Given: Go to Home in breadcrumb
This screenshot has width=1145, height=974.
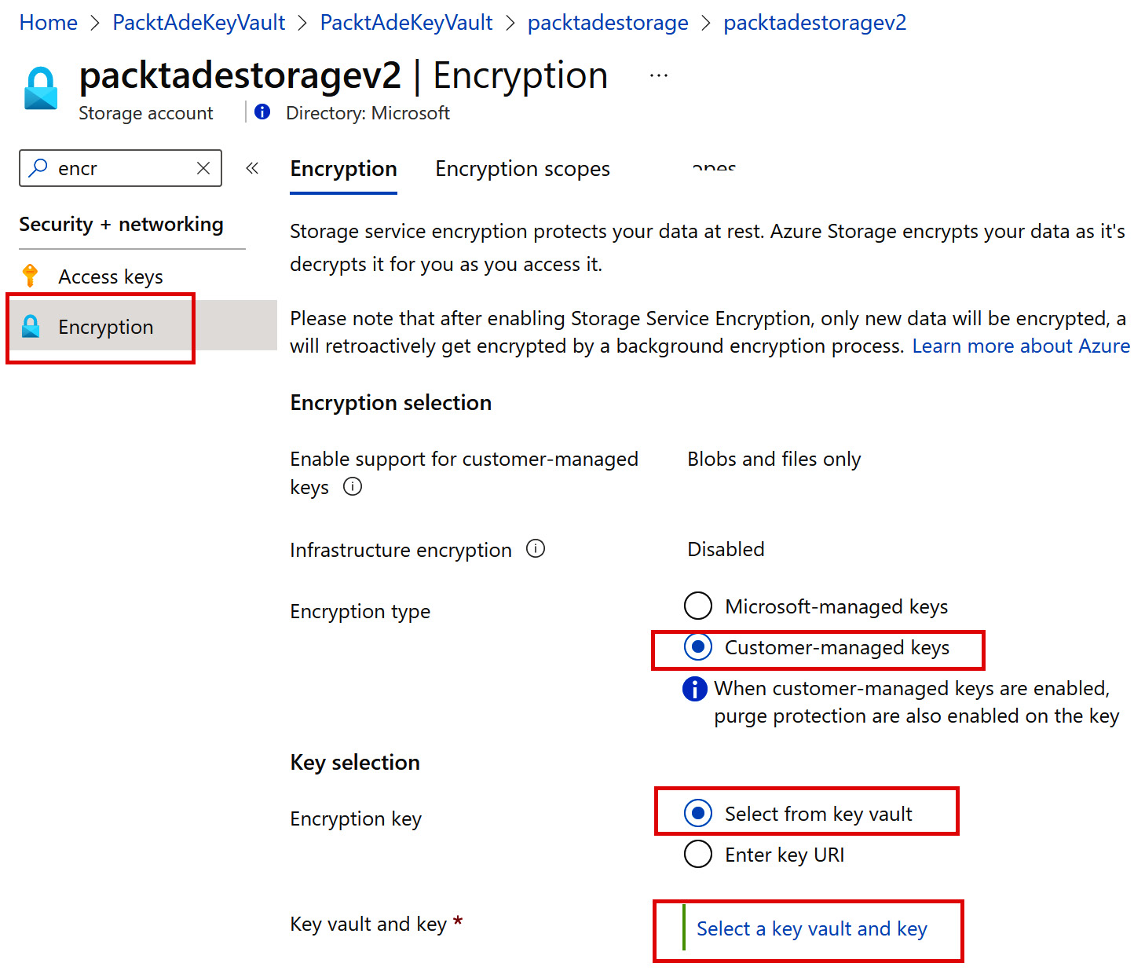Looking at the screenshot, I should point(49,23).
